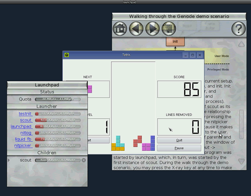The image size is (251, 196).
Task: Click the scroll-up triangle in document viewer
Action: [241, 44]
